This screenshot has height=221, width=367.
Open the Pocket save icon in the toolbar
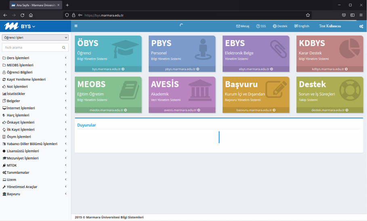tap(344, 15)
